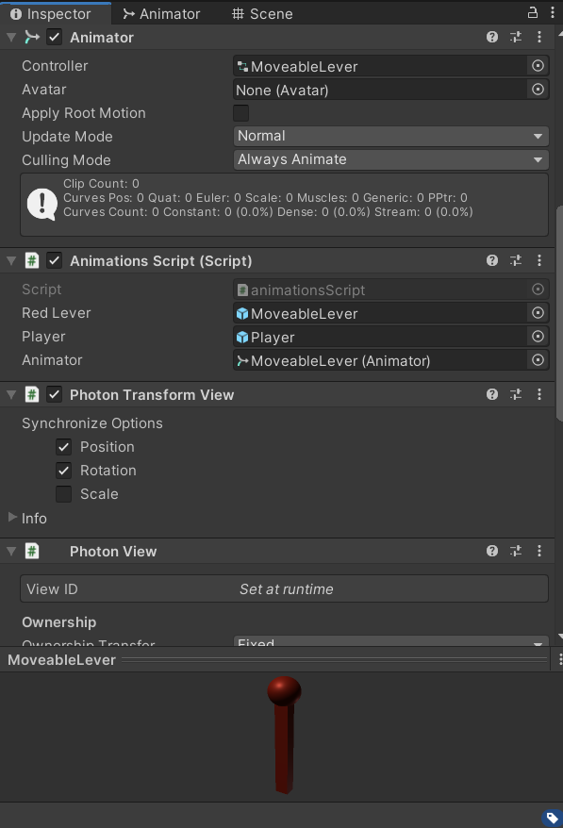Screen dimensions: 563x828
Task: Open the Culling Mode dropdown
Action: click(391, 159)
